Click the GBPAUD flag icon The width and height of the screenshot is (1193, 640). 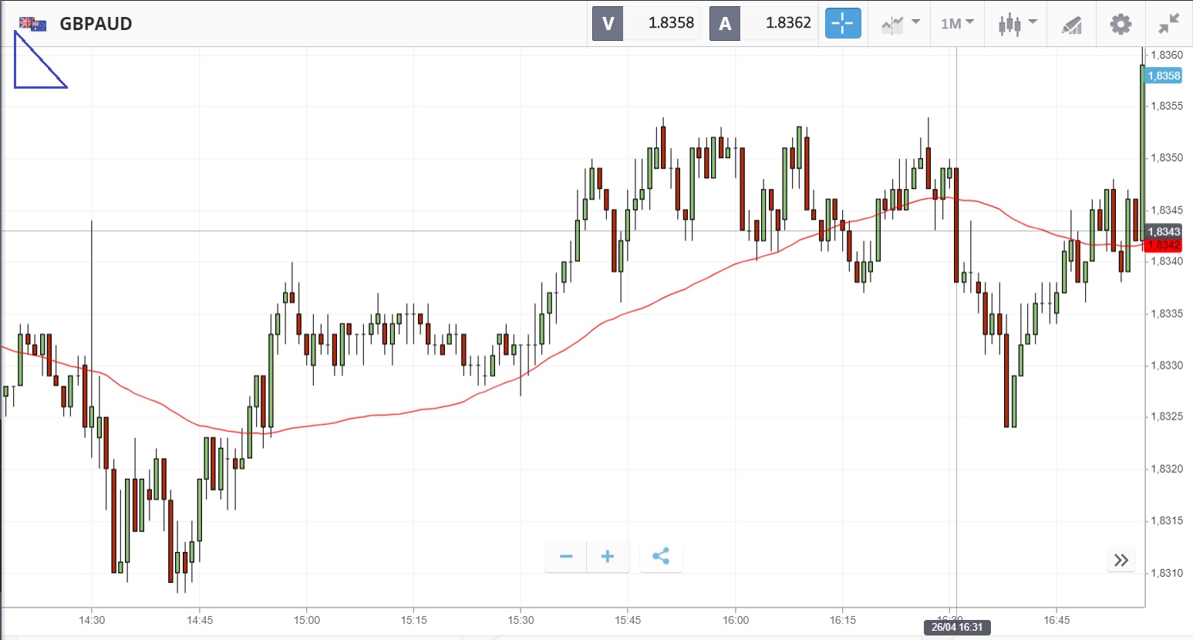(33, 24)
